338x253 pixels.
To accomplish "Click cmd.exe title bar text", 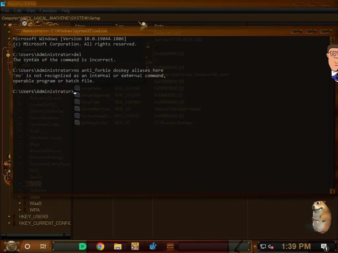I will point(65,31).
